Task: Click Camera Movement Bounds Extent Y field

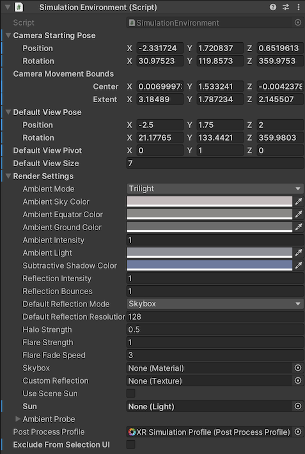Action: coord(220,99)
